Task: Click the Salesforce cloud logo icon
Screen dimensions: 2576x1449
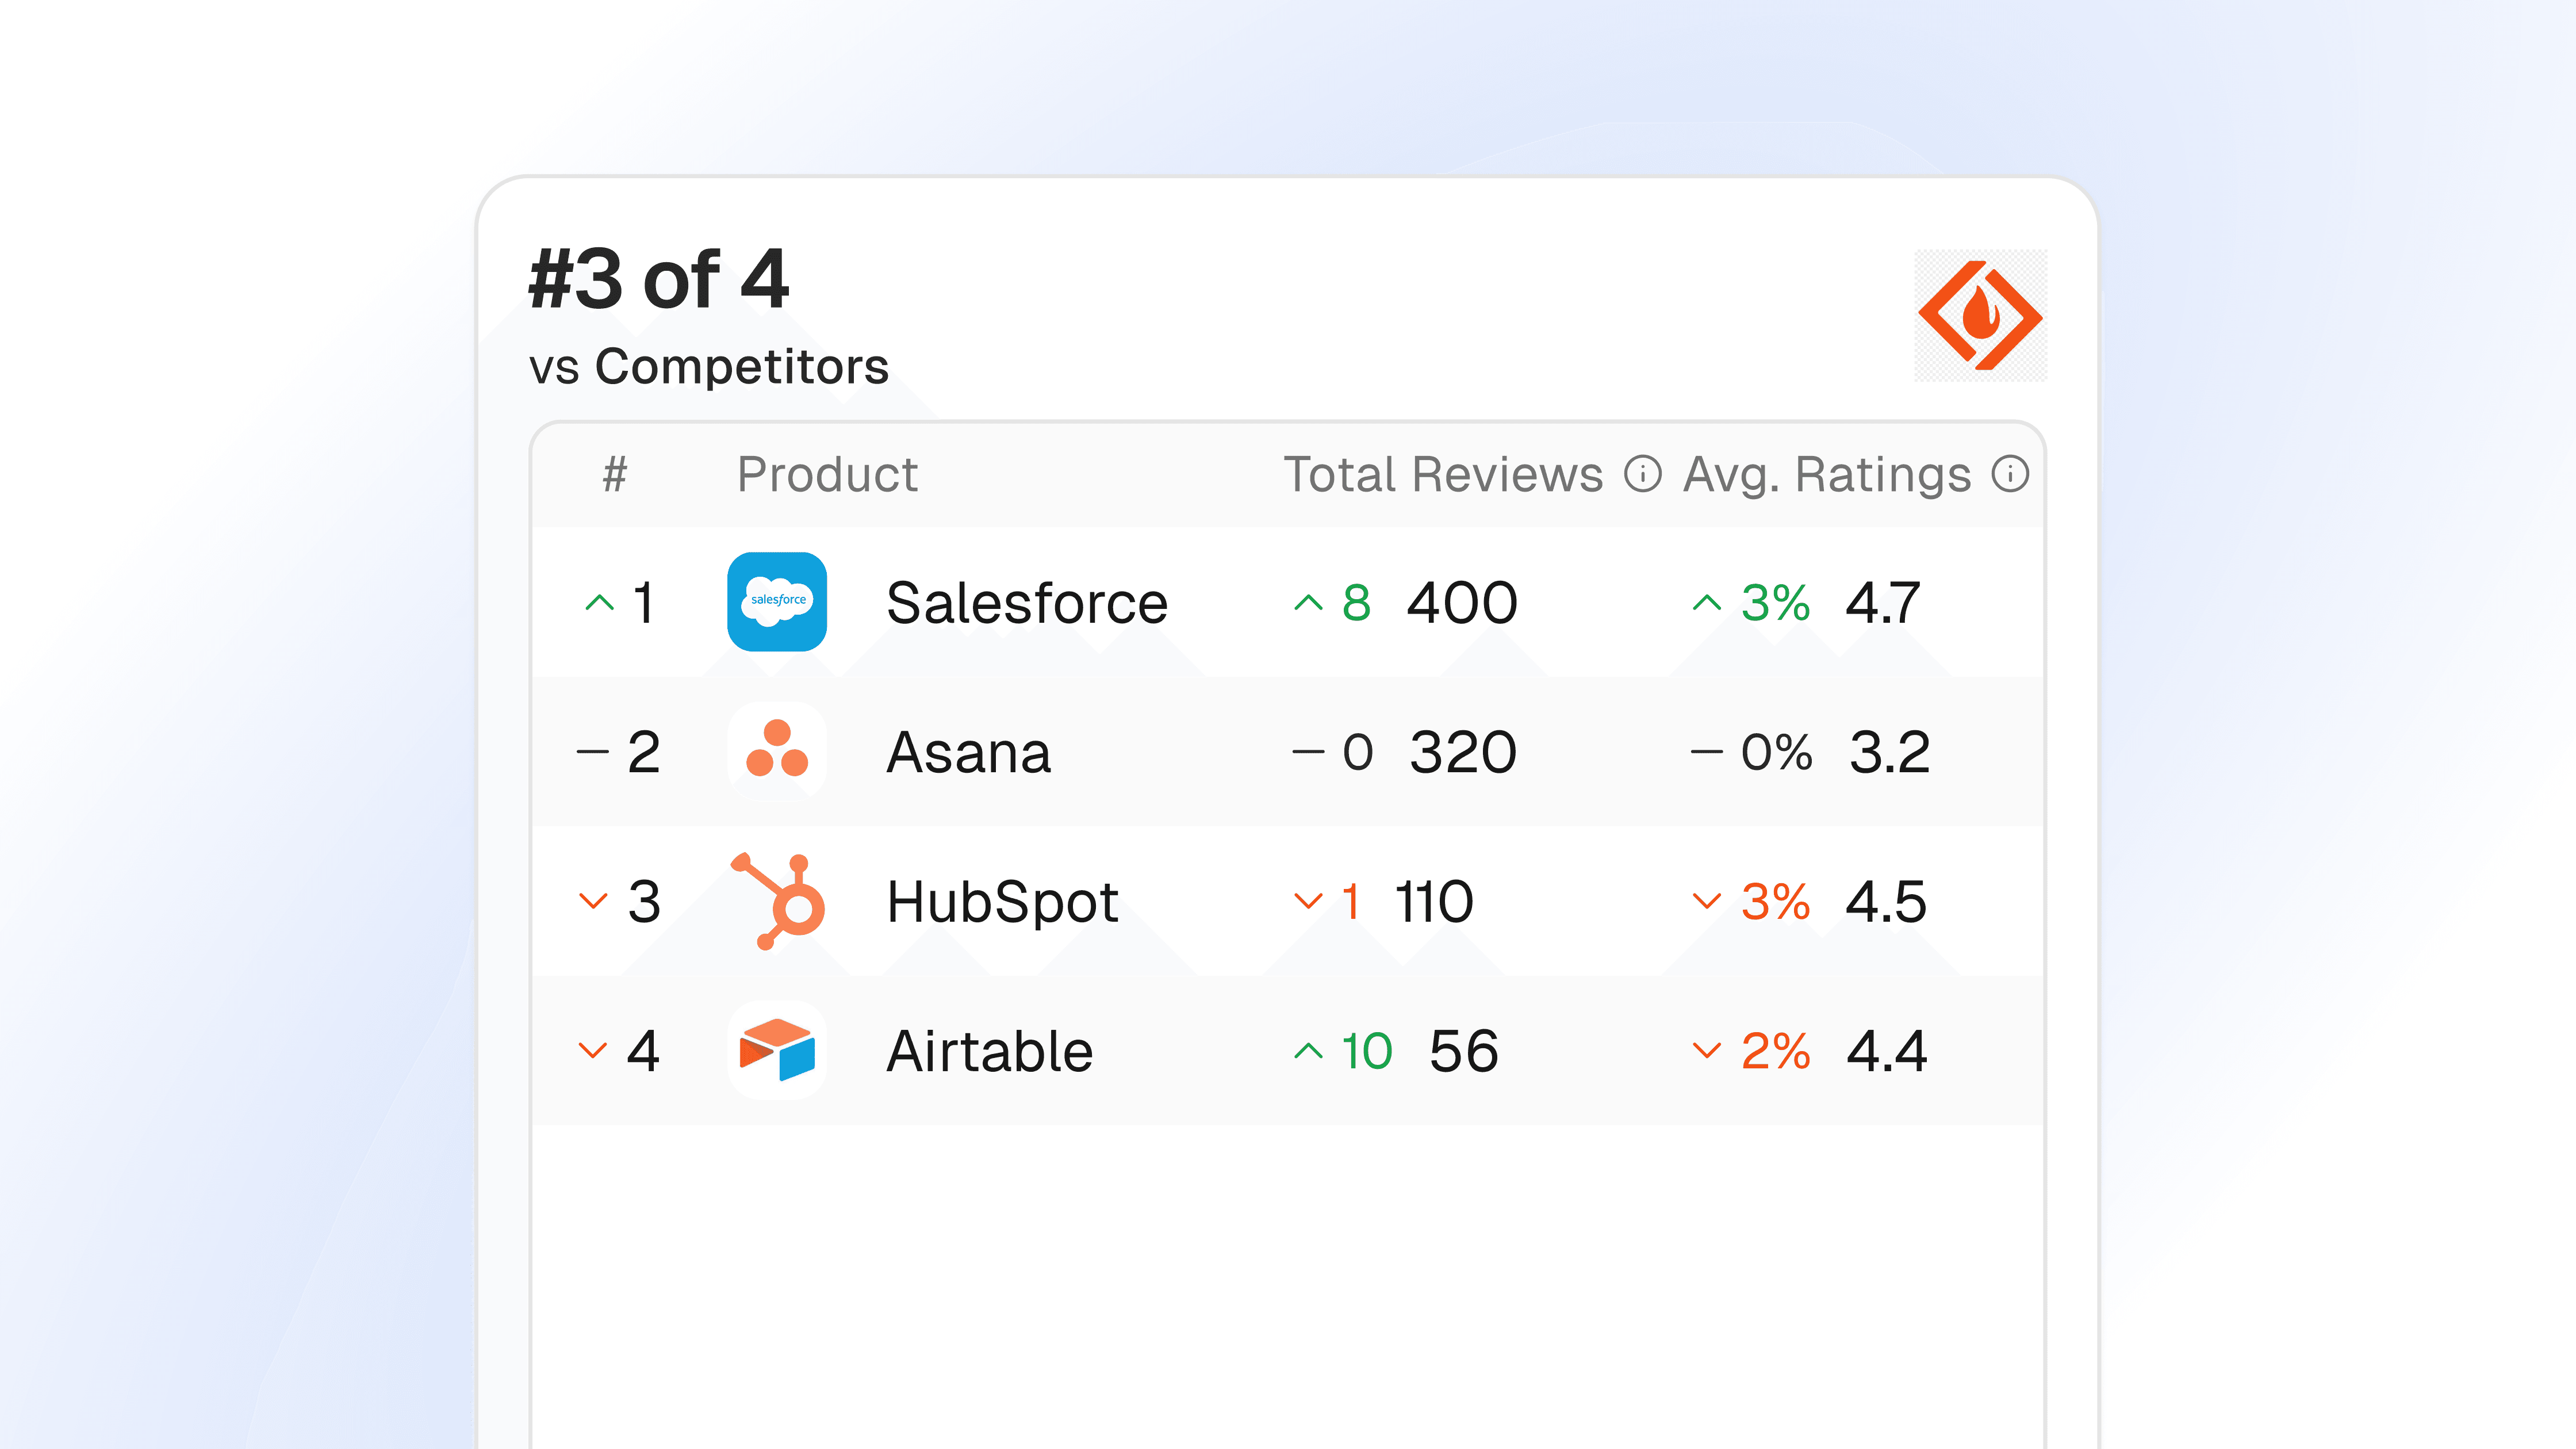Action: tap(777, 602)
